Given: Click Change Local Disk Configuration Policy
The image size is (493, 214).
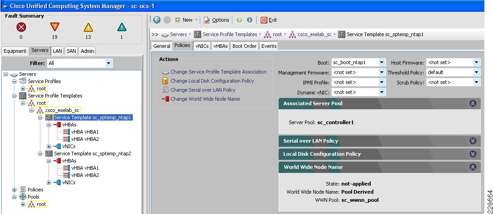Looking at the screenshot, I should click(x=212, y=81).
